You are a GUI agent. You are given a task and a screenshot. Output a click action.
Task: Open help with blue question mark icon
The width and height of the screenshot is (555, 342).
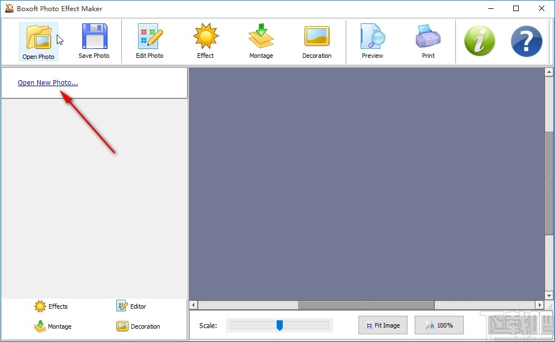click(x=526, y=41)
